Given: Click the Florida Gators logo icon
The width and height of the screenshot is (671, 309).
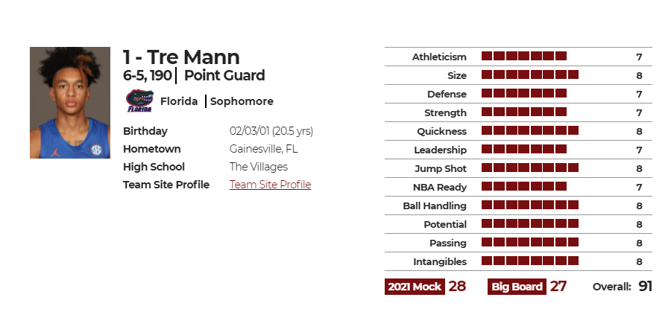Looking at the screenshot, I should pyautogui.click(x=139, y=101).
